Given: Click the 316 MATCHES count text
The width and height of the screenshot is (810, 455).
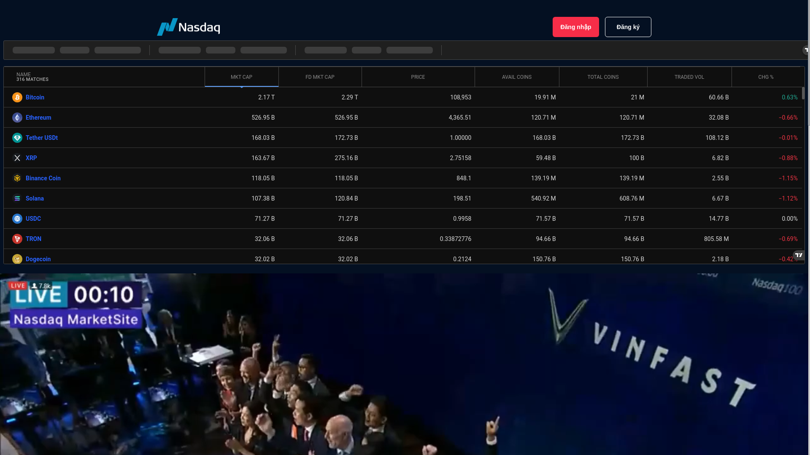Looking at the screenshot, I should click(32, 80).
